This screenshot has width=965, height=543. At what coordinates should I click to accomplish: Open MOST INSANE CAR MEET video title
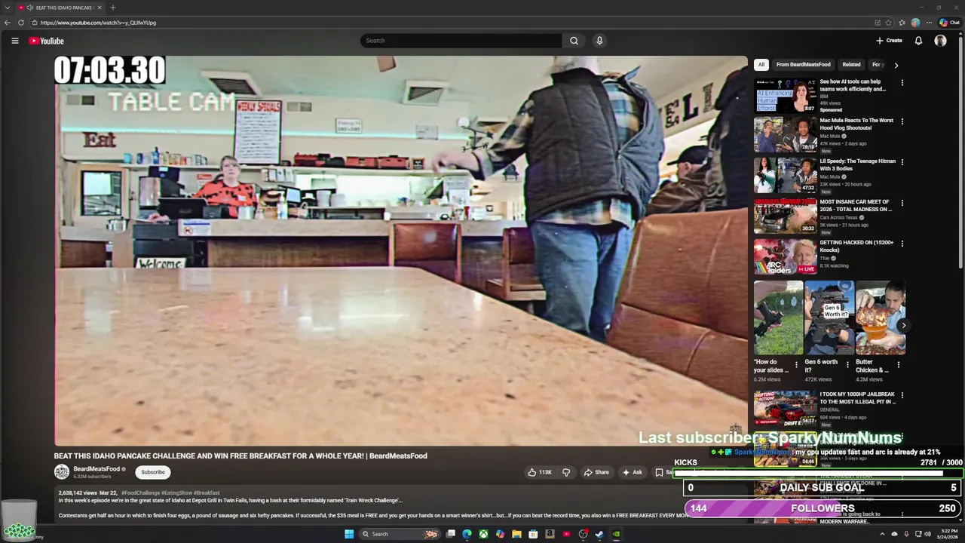coord(856,205)
